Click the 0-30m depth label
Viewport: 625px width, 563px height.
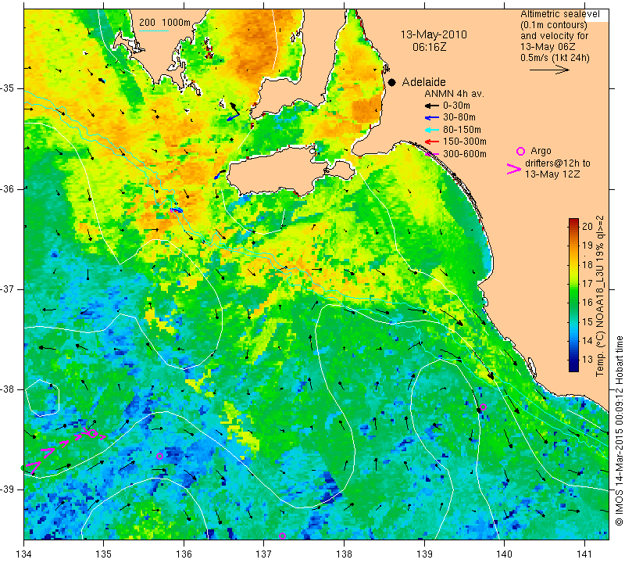pyautogui.click(x=456, y=106)
